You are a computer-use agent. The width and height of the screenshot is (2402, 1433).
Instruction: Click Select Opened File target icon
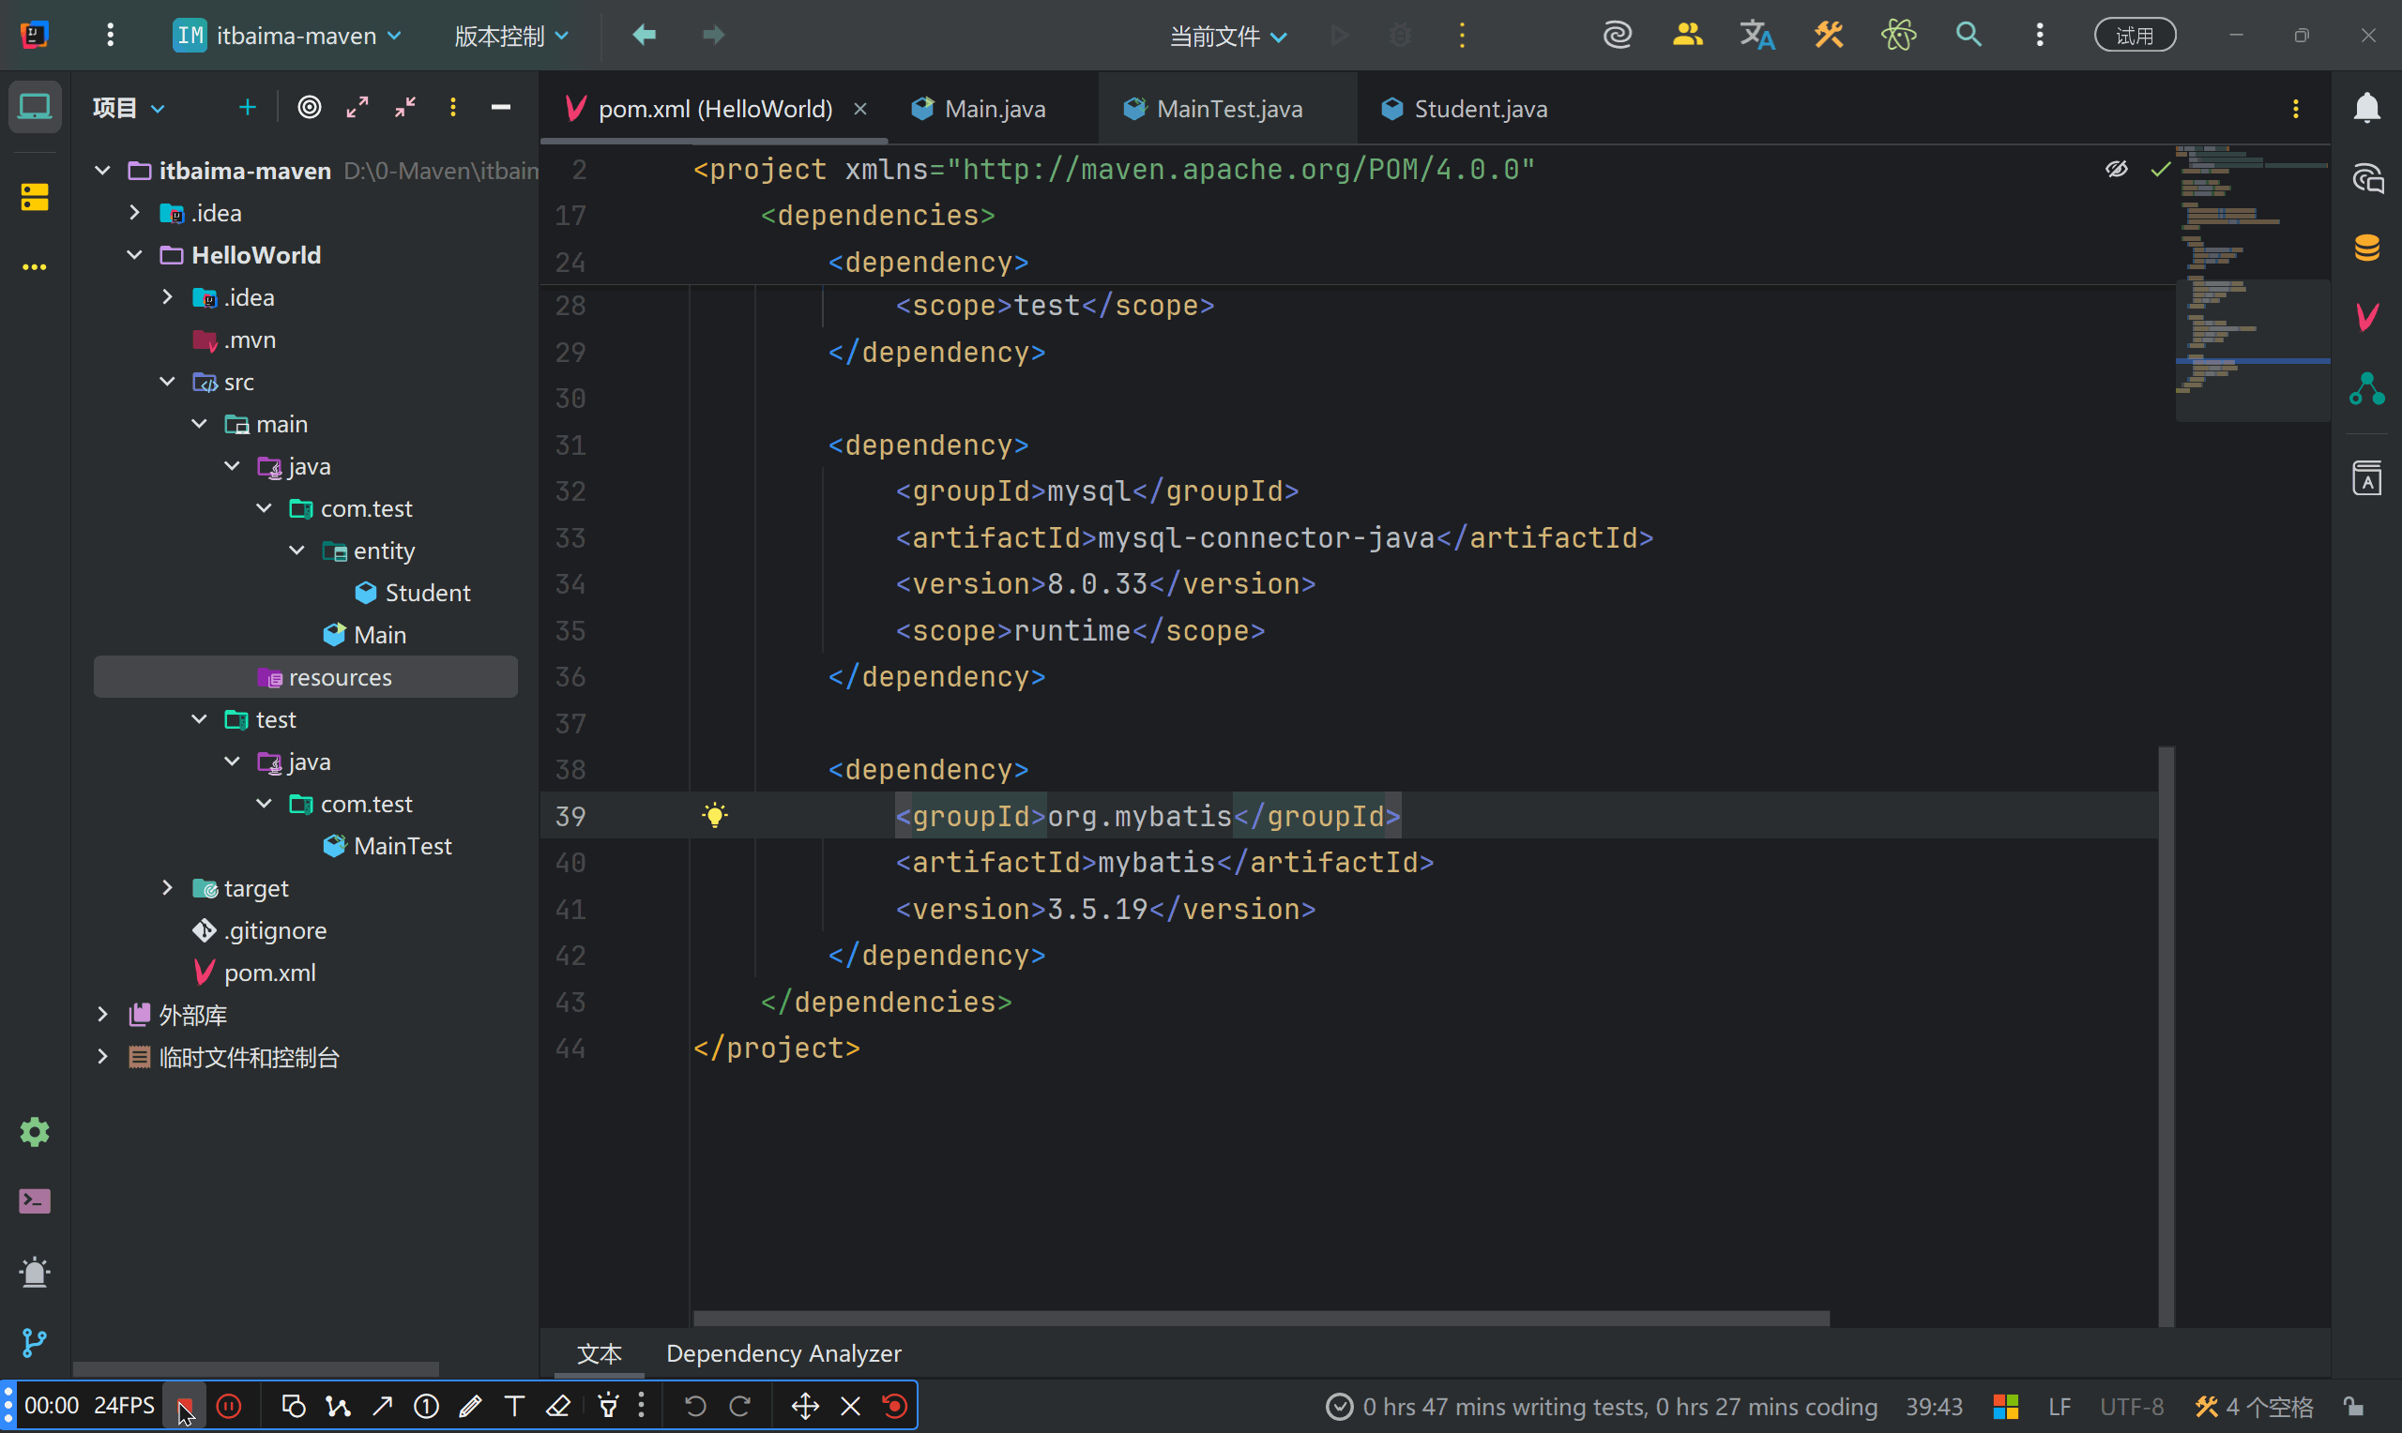point(309,107)
